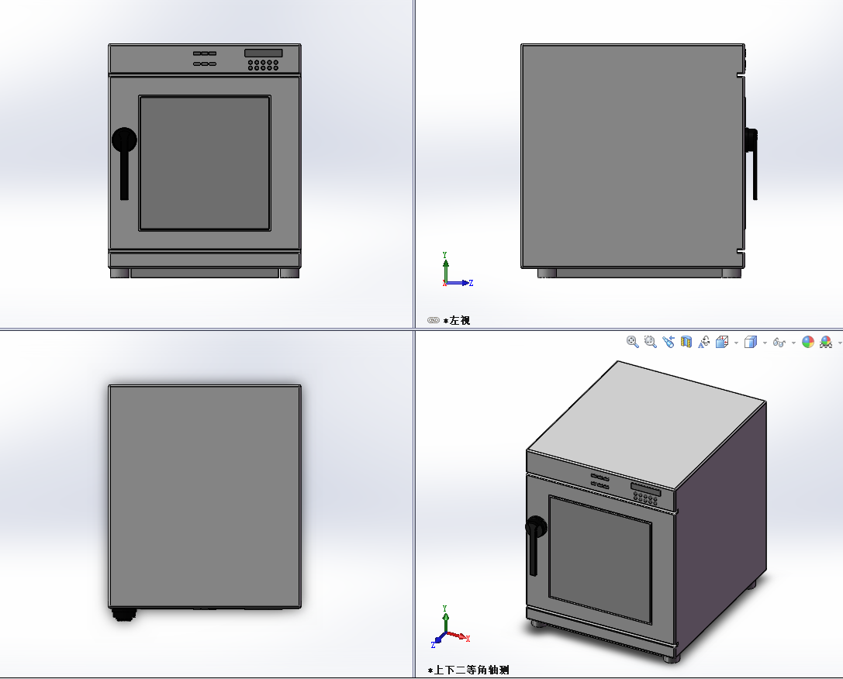
Task: Expand Display Style dropdown arrow
Action: point(765,343)
